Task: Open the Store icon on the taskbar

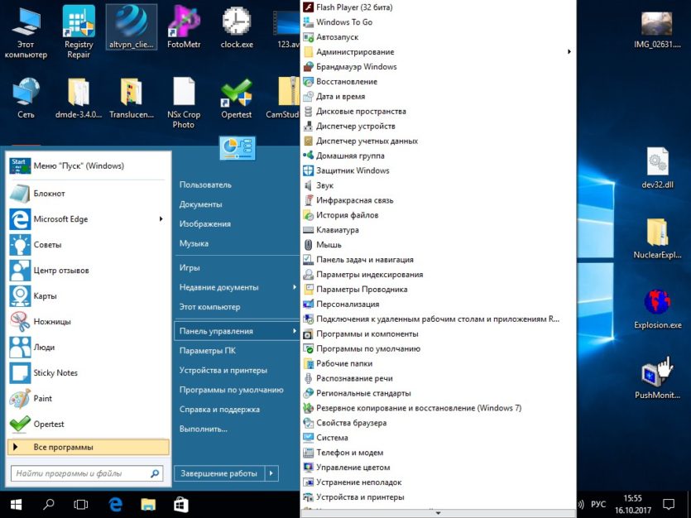Action: (x=181, y=504)
